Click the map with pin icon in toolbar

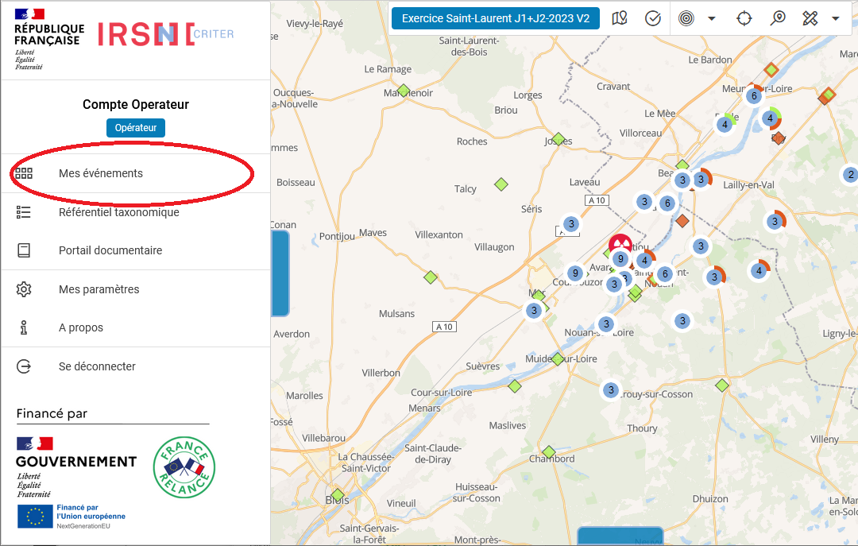pos(620,18)
